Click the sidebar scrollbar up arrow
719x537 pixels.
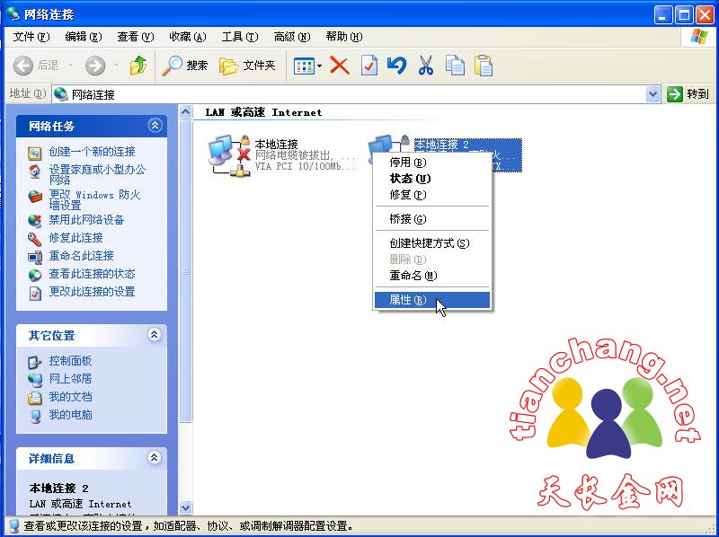tap(185, 111)
